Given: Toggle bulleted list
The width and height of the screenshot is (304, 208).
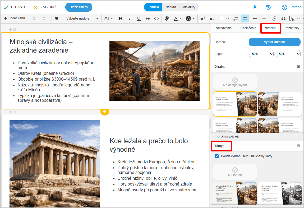Looking at the screenshot, I should pyautogui.click(x=245, y=19).
